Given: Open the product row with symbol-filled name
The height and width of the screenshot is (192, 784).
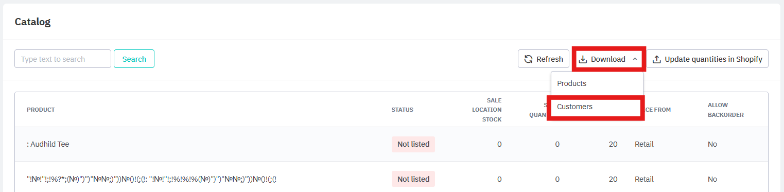Looking at the screenshot, I should 391,179.
